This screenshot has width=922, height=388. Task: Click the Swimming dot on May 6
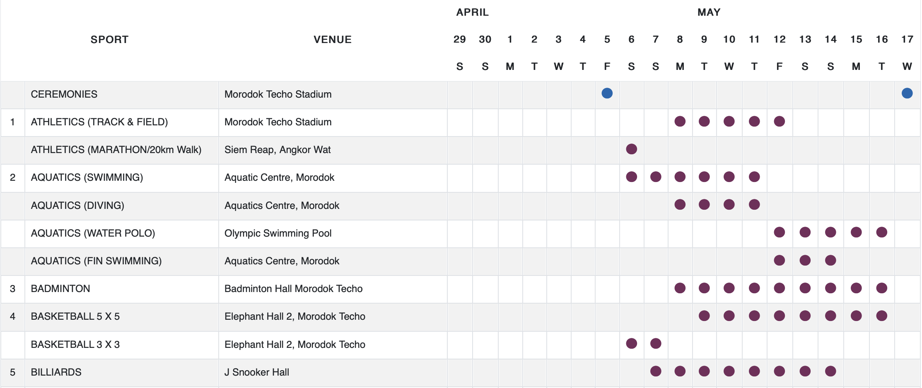tap(631, 177)
